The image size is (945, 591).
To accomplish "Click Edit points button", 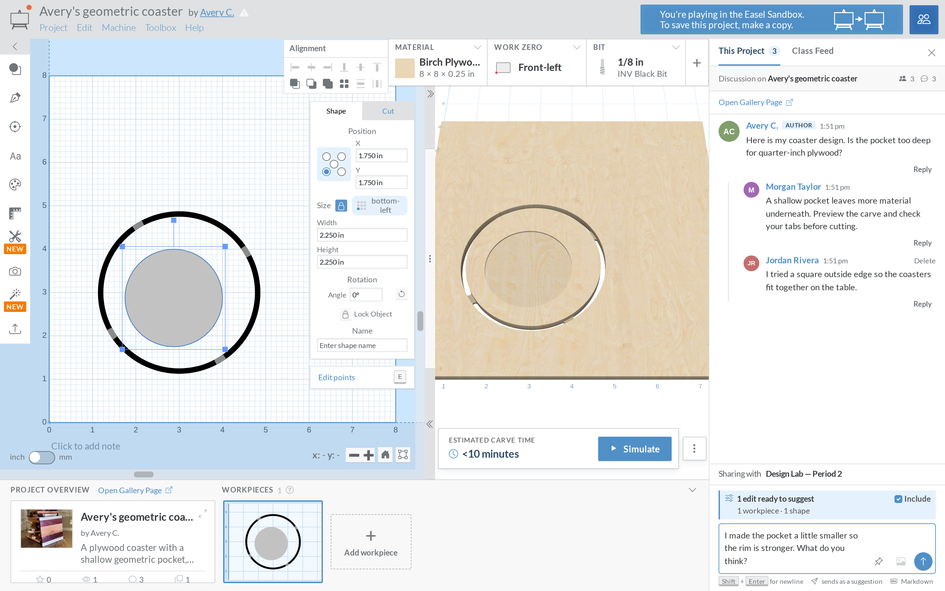I will 362,377.
